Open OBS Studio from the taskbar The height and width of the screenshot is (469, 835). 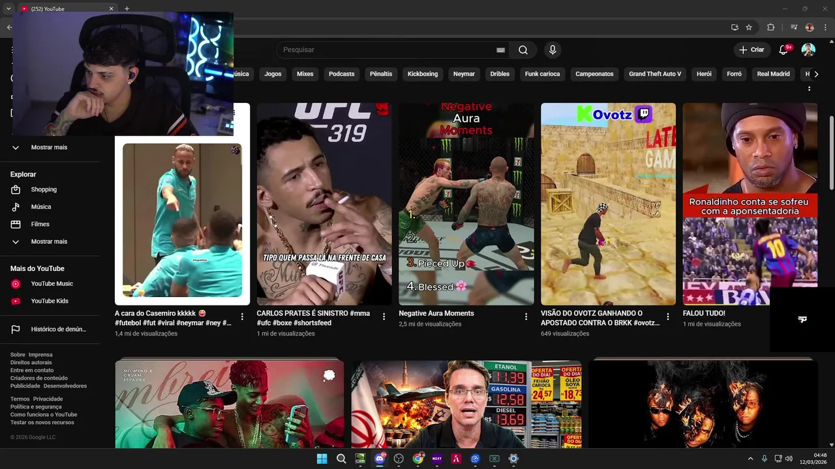(399, 459)
